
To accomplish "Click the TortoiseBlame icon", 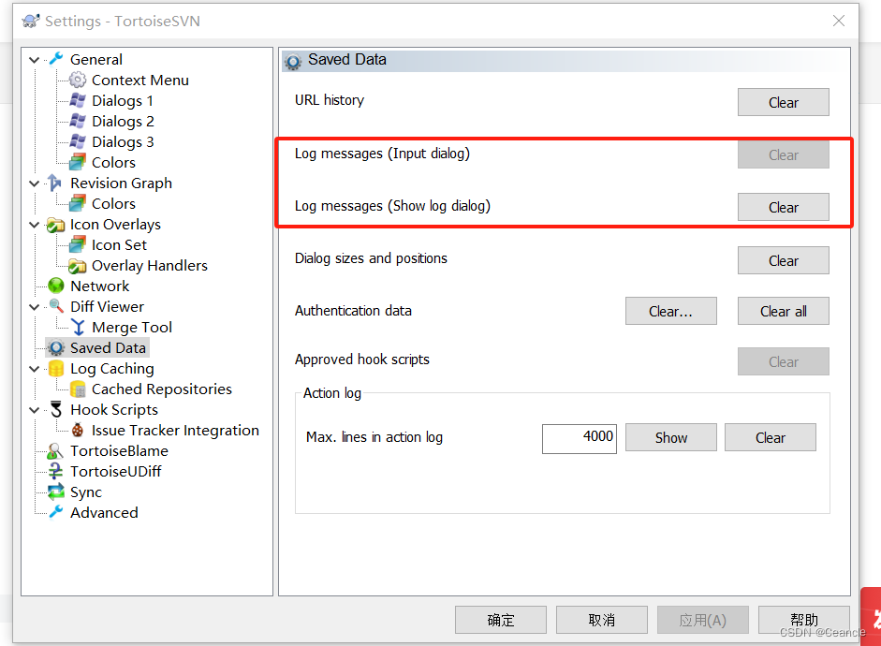I will [x=55, y=450].
